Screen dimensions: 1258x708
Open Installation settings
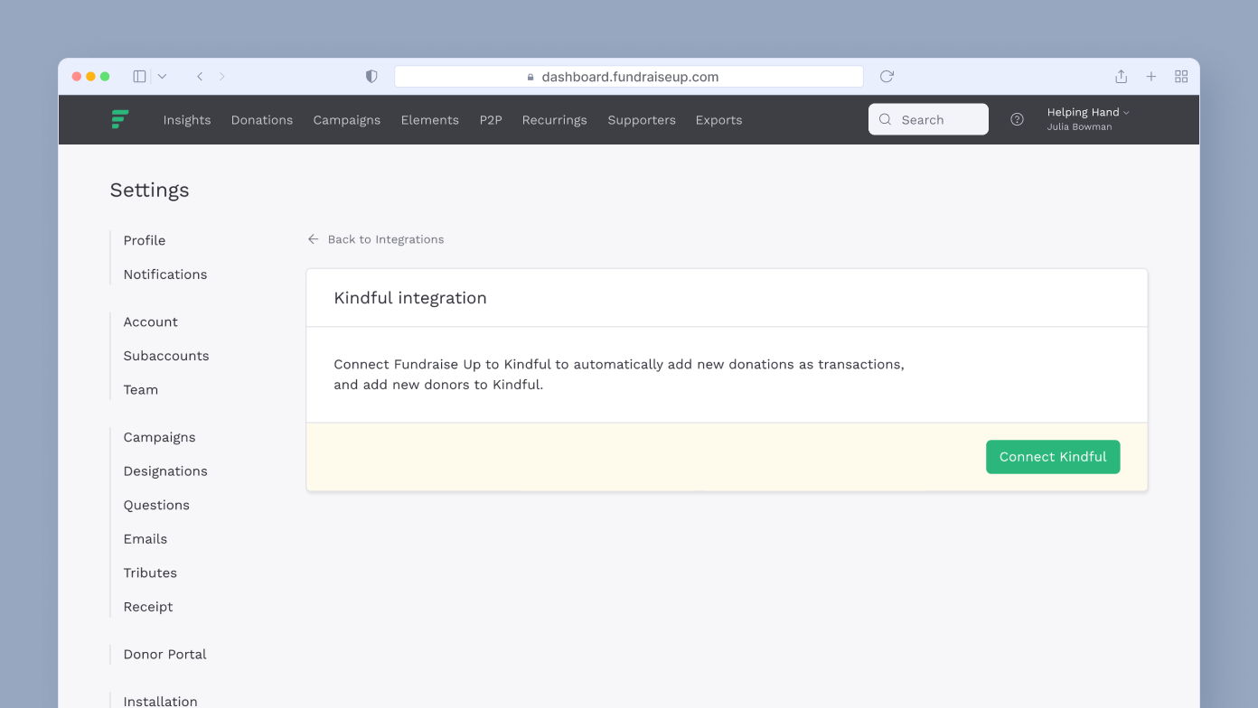(161, 701)
